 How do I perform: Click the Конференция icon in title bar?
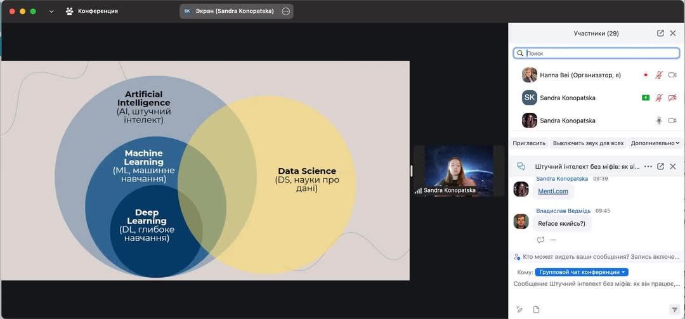tap(70, 11)
